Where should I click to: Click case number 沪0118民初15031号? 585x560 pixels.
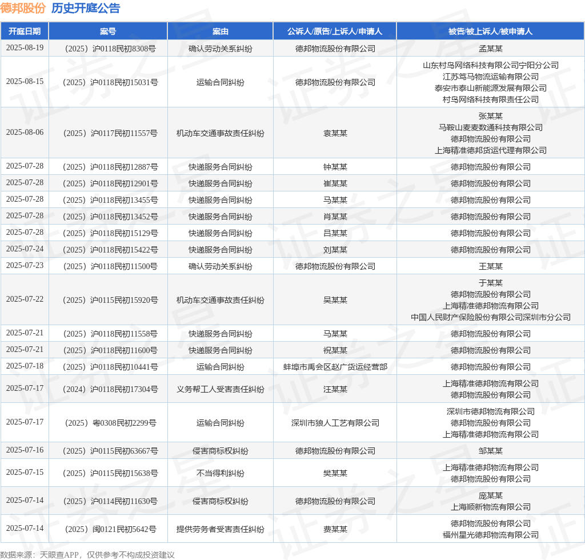110,82
